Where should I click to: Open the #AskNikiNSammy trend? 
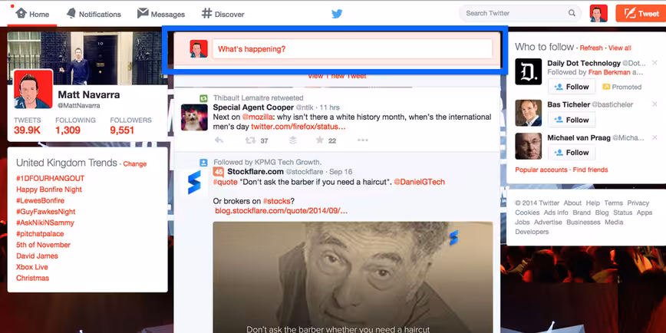[45, 223]
